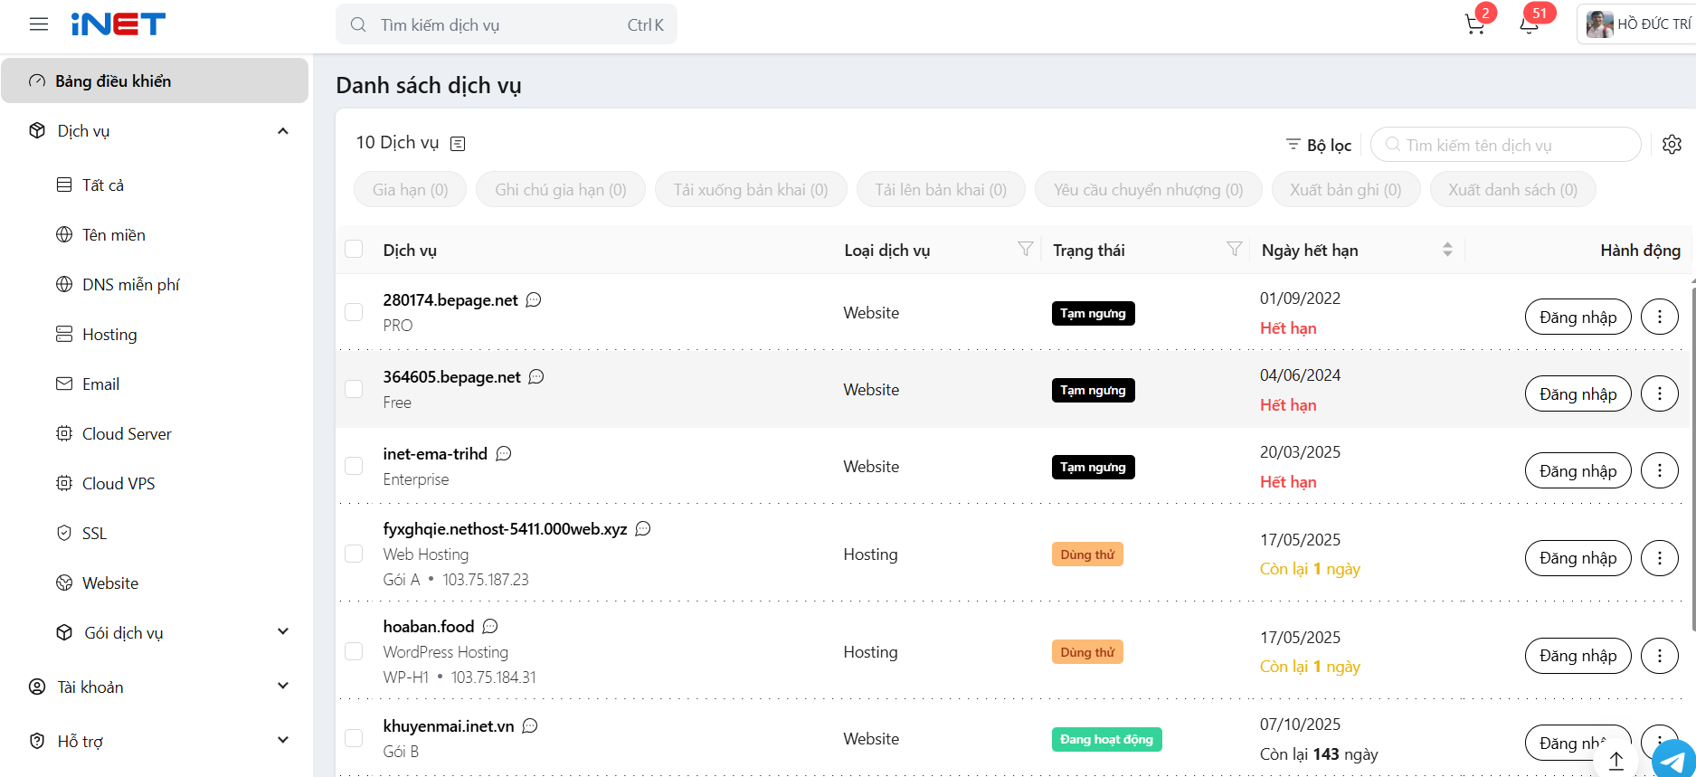Open note icon for fyxghqie.nethost-5411.000web.xyz
Screen dimensions: 1696x777
tap(643, 528)
